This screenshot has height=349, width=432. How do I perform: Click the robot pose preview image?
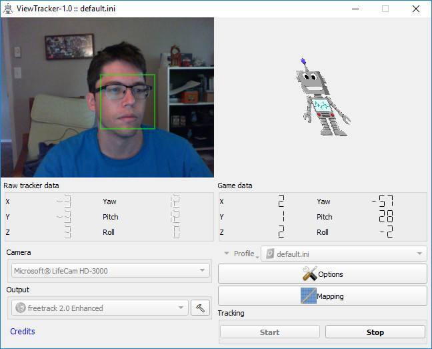coord(323,97)
